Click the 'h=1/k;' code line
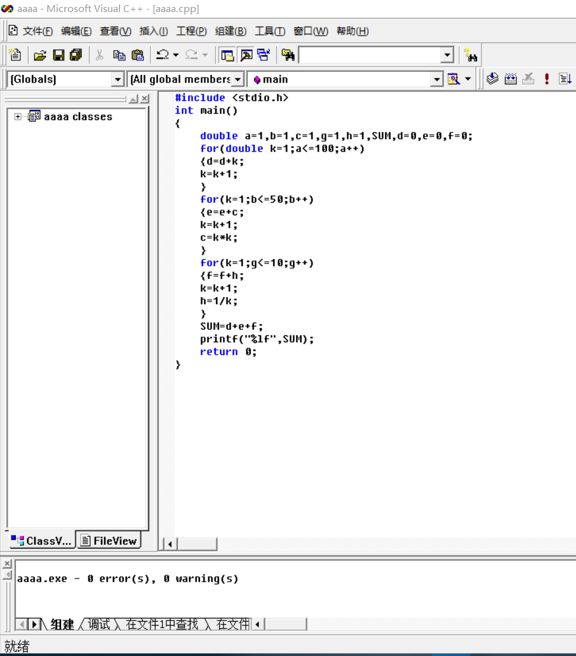This screenshot has height=656, width=576. 218,301
